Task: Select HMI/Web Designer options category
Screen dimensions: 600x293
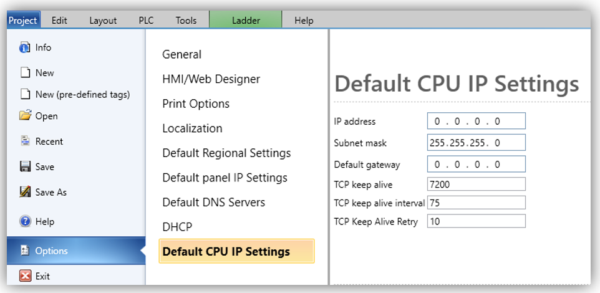Action: [x=211, y=79]
